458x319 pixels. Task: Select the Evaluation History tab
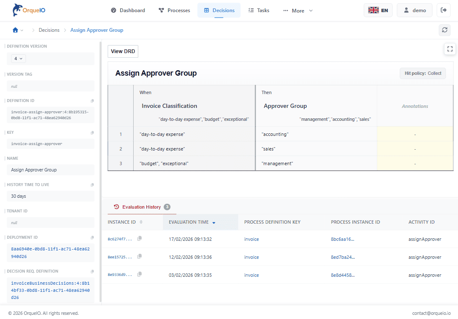[142, 207]
